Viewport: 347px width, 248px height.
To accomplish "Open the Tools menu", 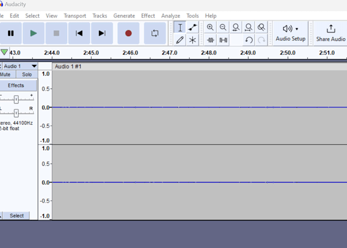I will coord(192,16).
